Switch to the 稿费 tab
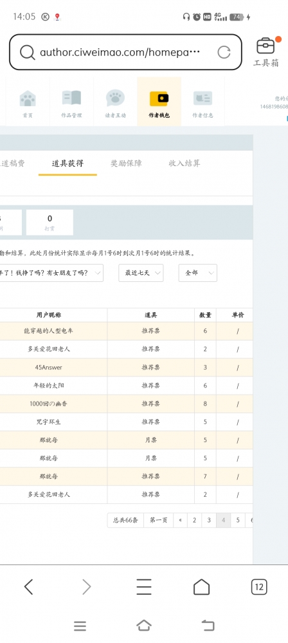 pyautogui.click(x=12, y=163)
